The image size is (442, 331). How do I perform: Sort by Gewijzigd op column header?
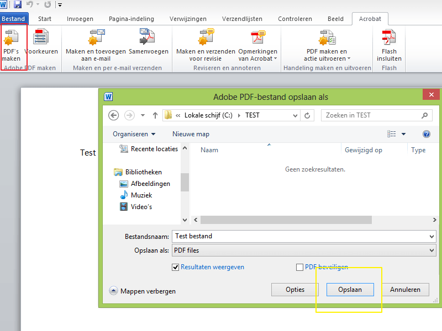pos(364,150)
